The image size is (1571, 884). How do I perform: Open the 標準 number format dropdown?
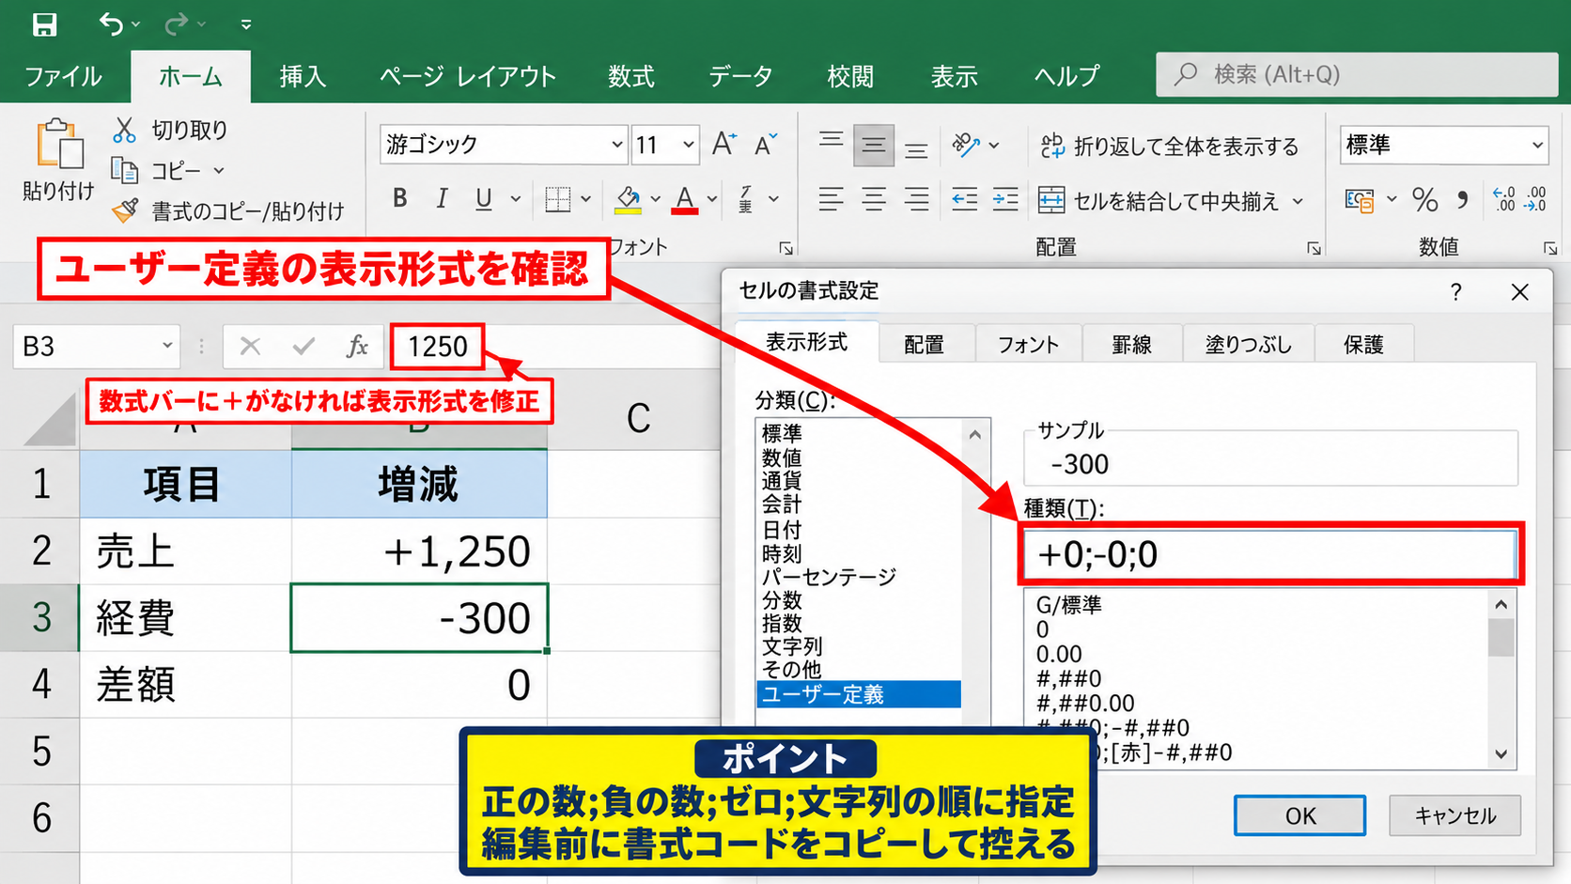pyautogui.click(x=1537, y=145)
